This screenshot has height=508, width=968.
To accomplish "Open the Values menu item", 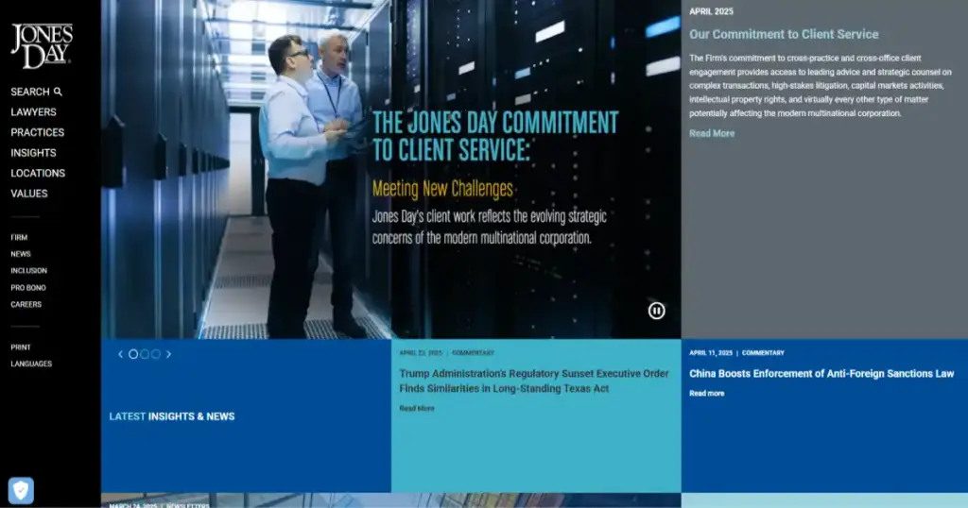I will pyautogui.click(x=29, y=194).
